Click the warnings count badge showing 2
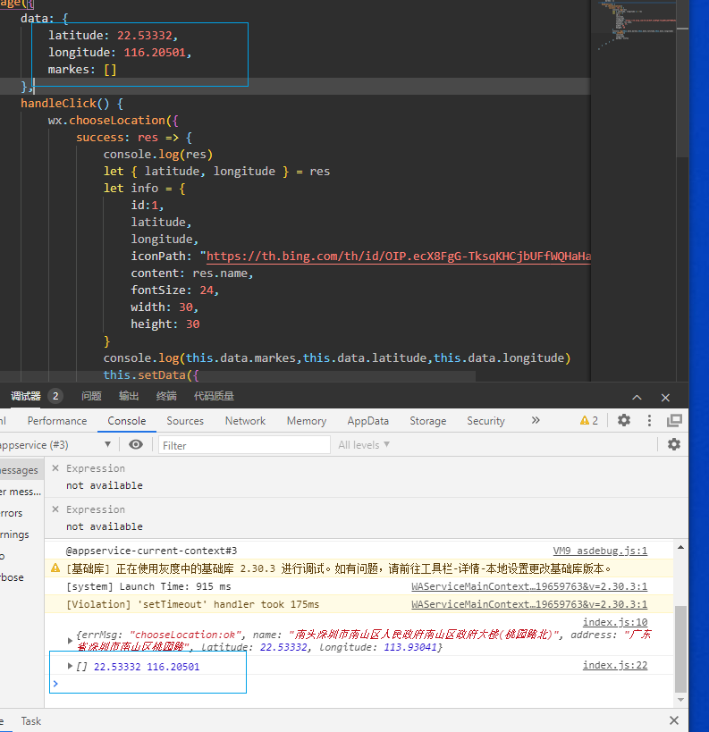The width and height of the screenshot is (709, 732). pos(589,420)
